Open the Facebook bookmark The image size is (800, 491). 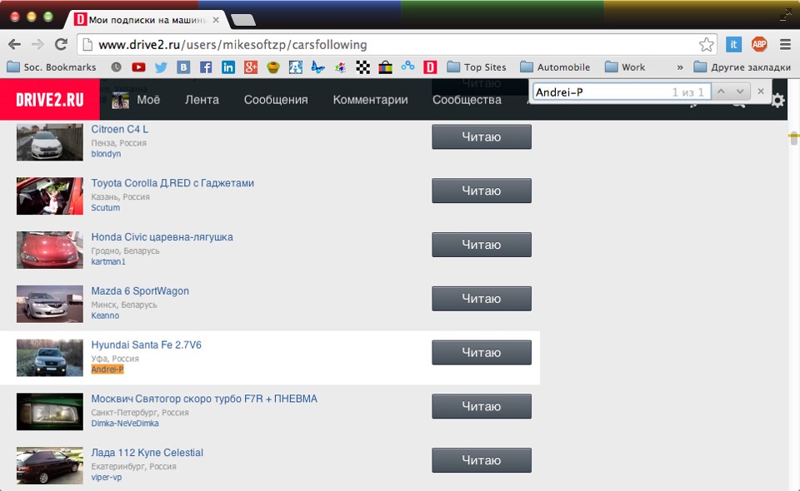206,67
